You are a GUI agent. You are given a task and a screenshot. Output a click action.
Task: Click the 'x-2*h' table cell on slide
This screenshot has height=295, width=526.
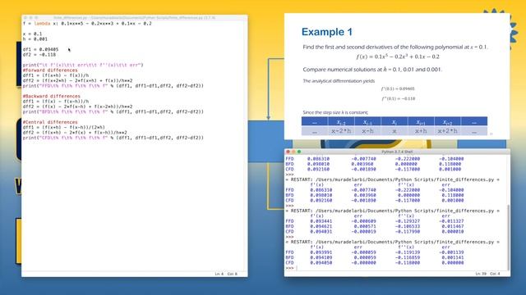point(341,131)
